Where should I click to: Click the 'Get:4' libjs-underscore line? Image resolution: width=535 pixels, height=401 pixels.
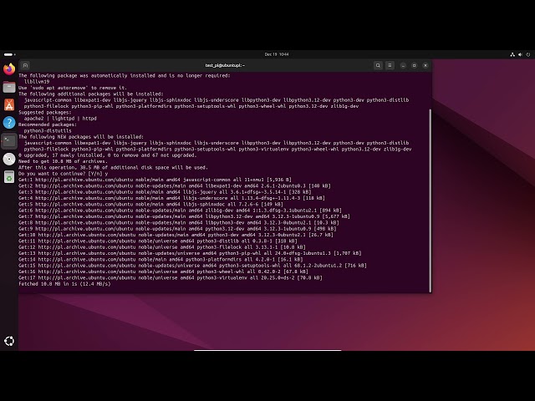pos(171,198)
